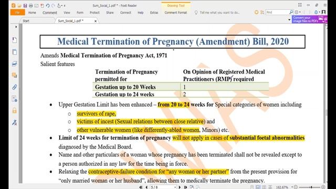Open the Comment Format tab
This screenshot has height=189, width=336.
pyautogui.click(x=176, y=13)
